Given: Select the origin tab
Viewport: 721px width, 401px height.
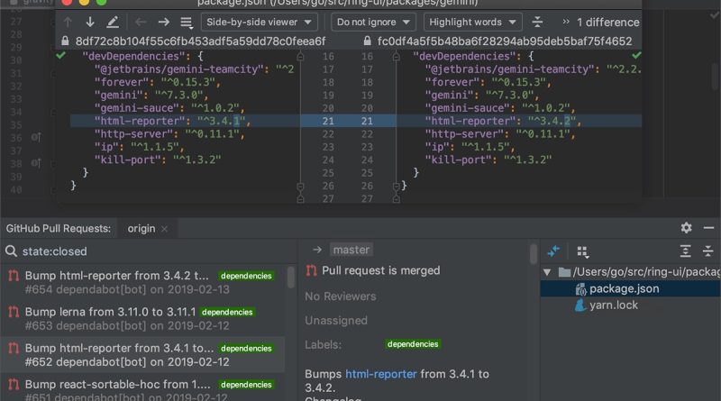Looking at the screenshot, I should click(141, 229).
